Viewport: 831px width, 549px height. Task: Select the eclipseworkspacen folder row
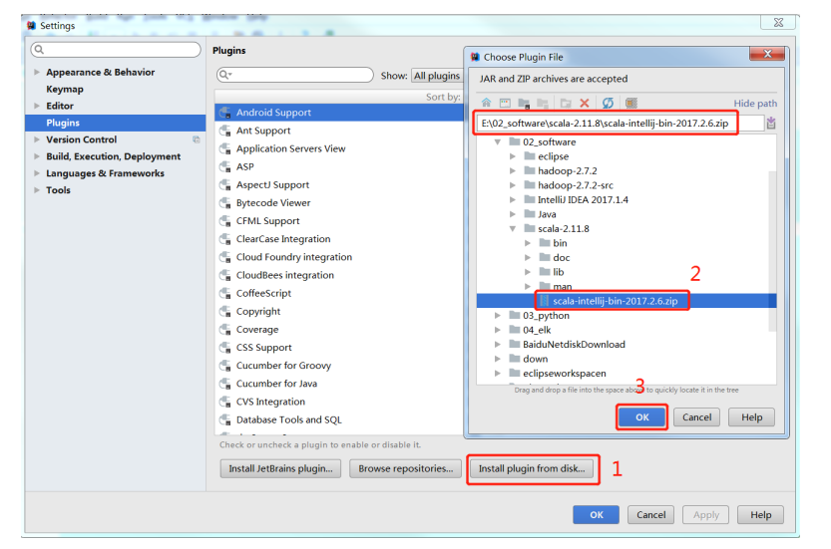click(x=626, y=374)
